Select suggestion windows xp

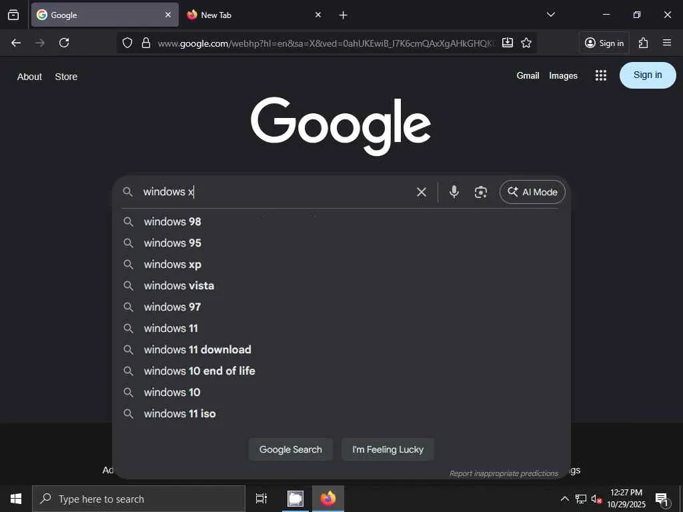click(341, 264)
